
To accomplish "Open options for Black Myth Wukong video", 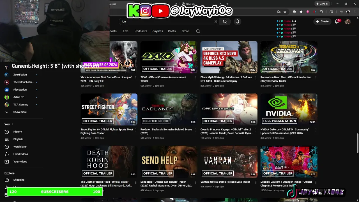I will pyautogui.click(x=256, y=78).
